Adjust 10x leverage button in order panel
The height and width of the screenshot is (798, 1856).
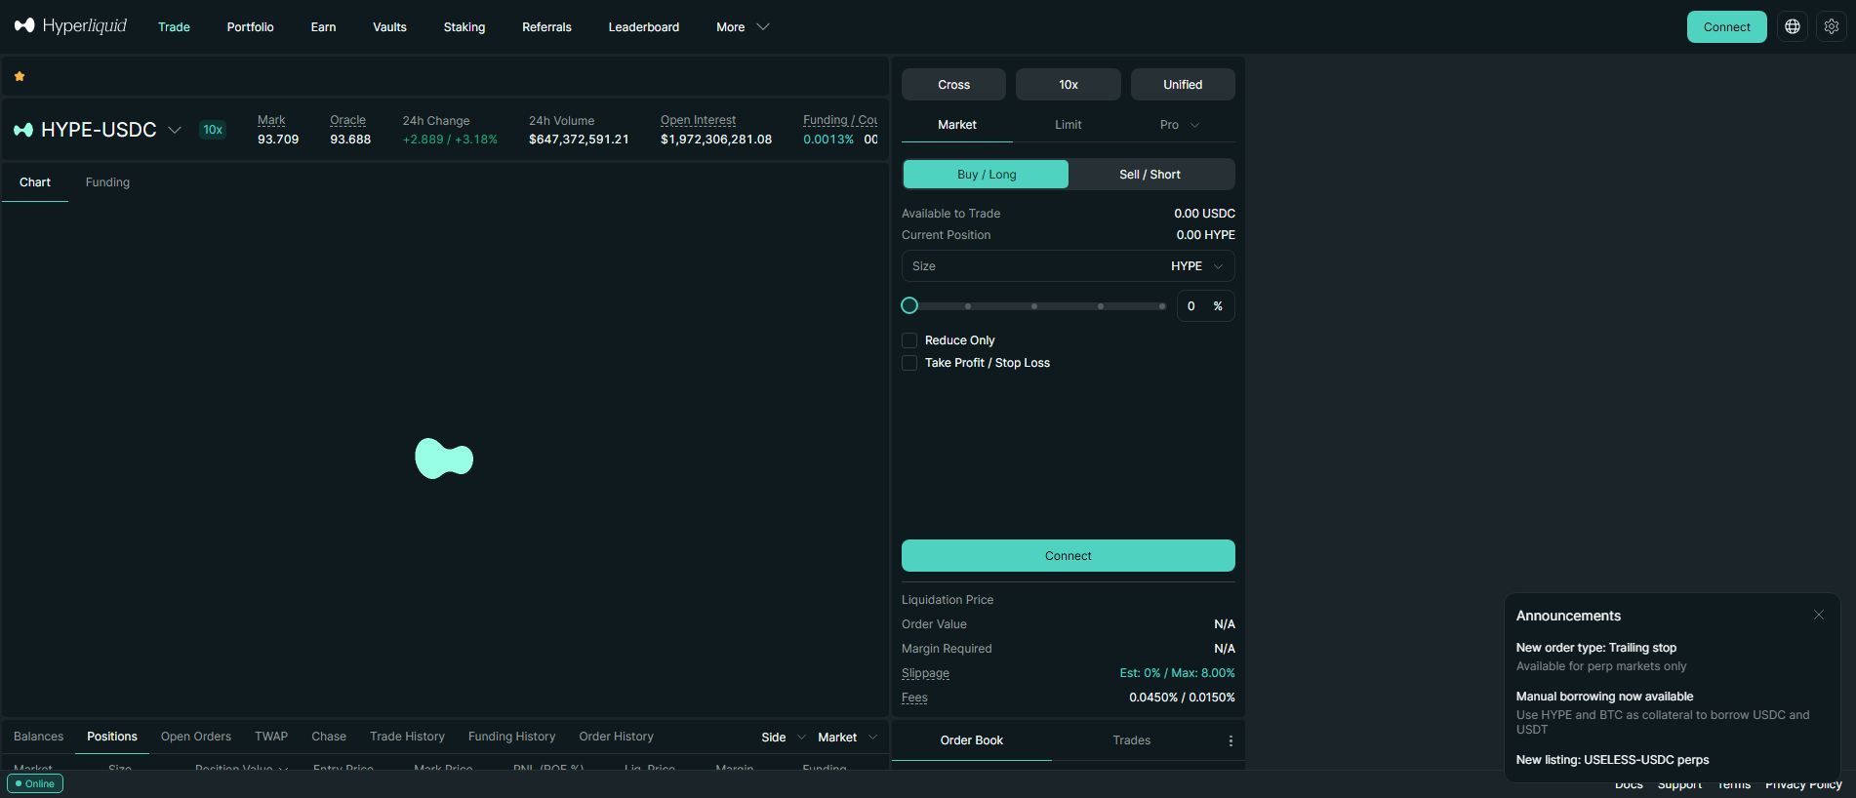click(x=1069, y=85)
